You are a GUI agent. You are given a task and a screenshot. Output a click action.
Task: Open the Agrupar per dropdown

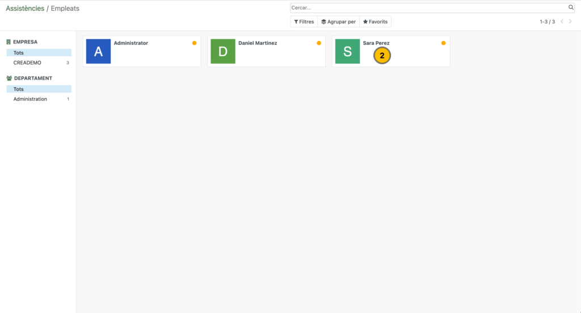pyautogui.click(x=338, y=22)
